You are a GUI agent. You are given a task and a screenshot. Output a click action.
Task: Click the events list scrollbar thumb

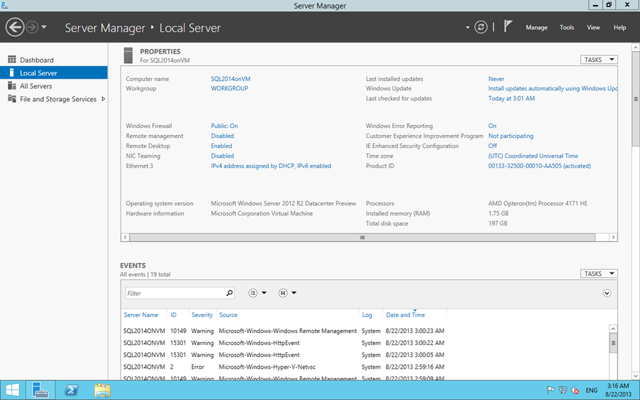click(x=613, y=343)
